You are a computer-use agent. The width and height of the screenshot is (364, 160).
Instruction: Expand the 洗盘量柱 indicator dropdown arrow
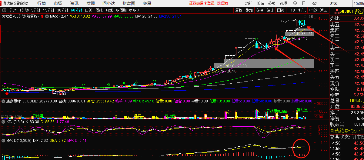tap(3, 101)
